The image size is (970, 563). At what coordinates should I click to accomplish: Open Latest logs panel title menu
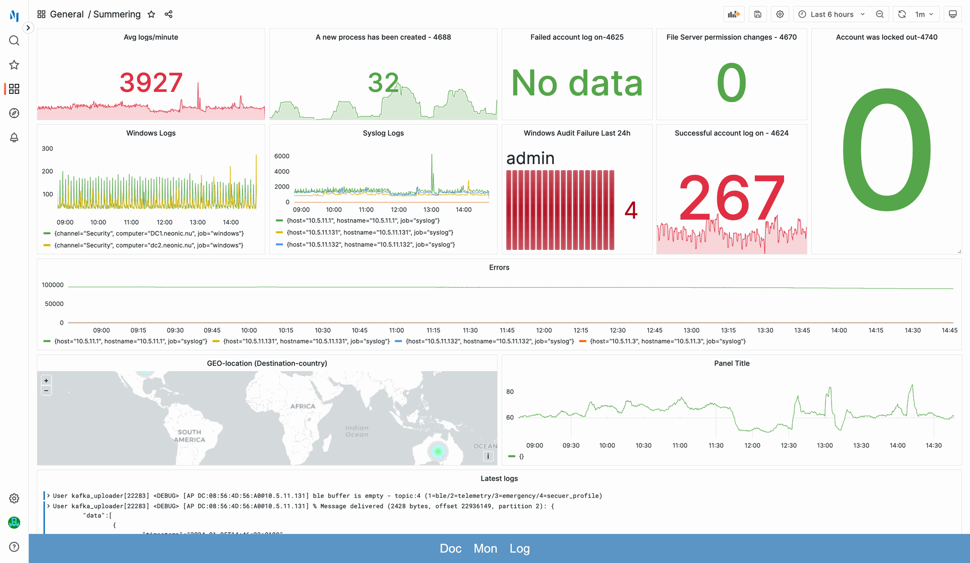point(499,479)
